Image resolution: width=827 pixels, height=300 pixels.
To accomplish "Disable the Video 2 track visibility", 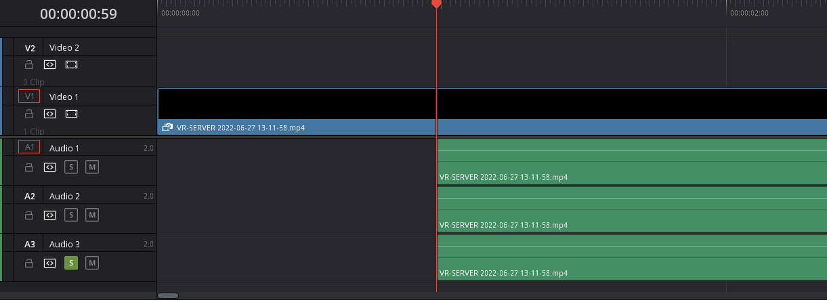I will point(71,65).
